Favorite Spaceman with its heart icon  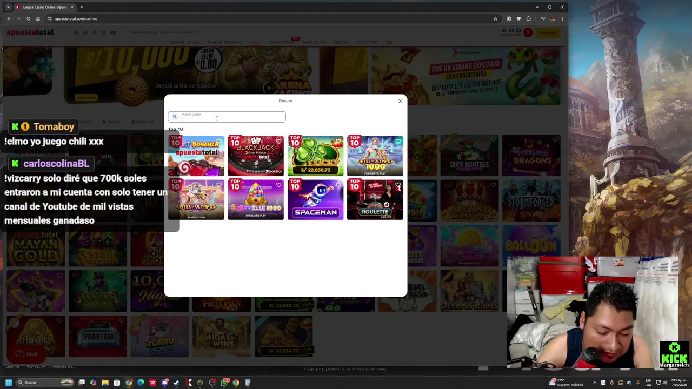click(338, 185)
